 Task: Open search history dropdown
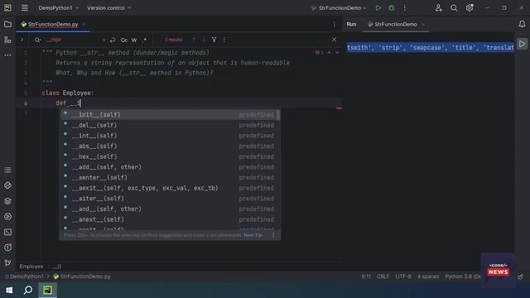[x=37, y=40]
